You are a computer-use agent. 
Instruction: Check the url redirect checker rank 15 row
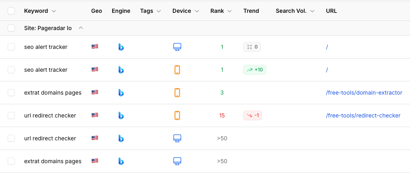[11, 115]
